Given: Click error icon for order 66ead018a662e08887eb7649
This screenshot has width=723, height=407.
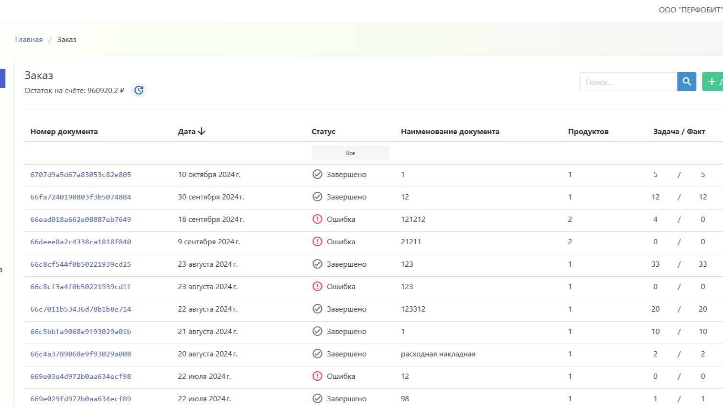Looking at the screenshot, I should point(317,219).
